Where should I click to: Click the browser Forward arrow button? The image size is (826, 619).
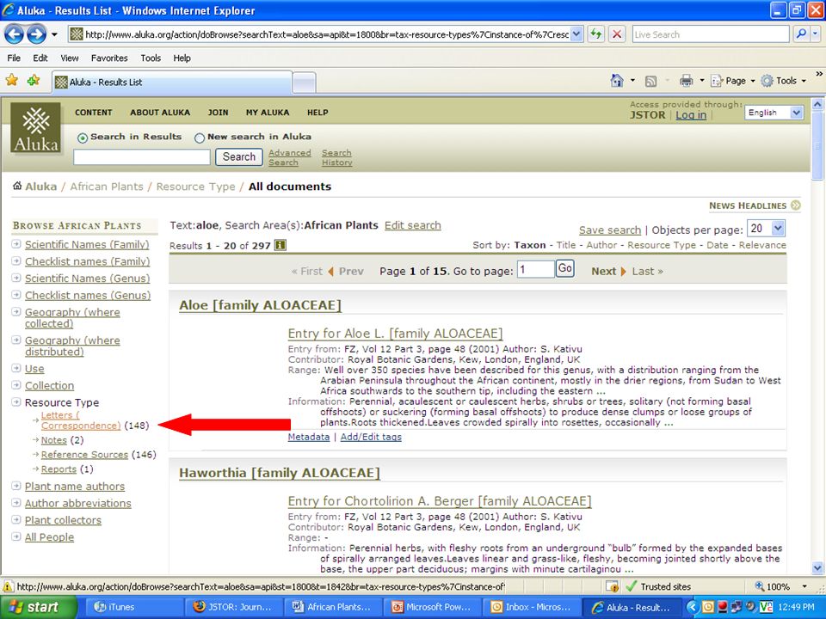pos(36,34)
